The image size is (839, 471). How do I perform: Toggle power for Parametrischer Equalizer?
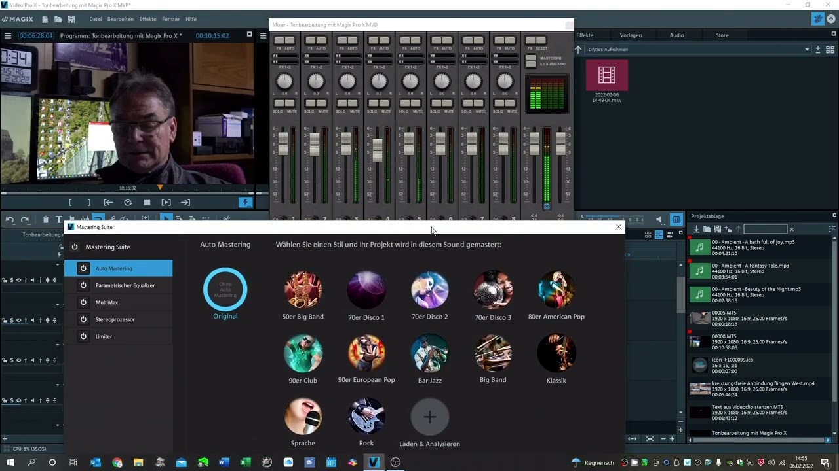(x=83, y=285)
